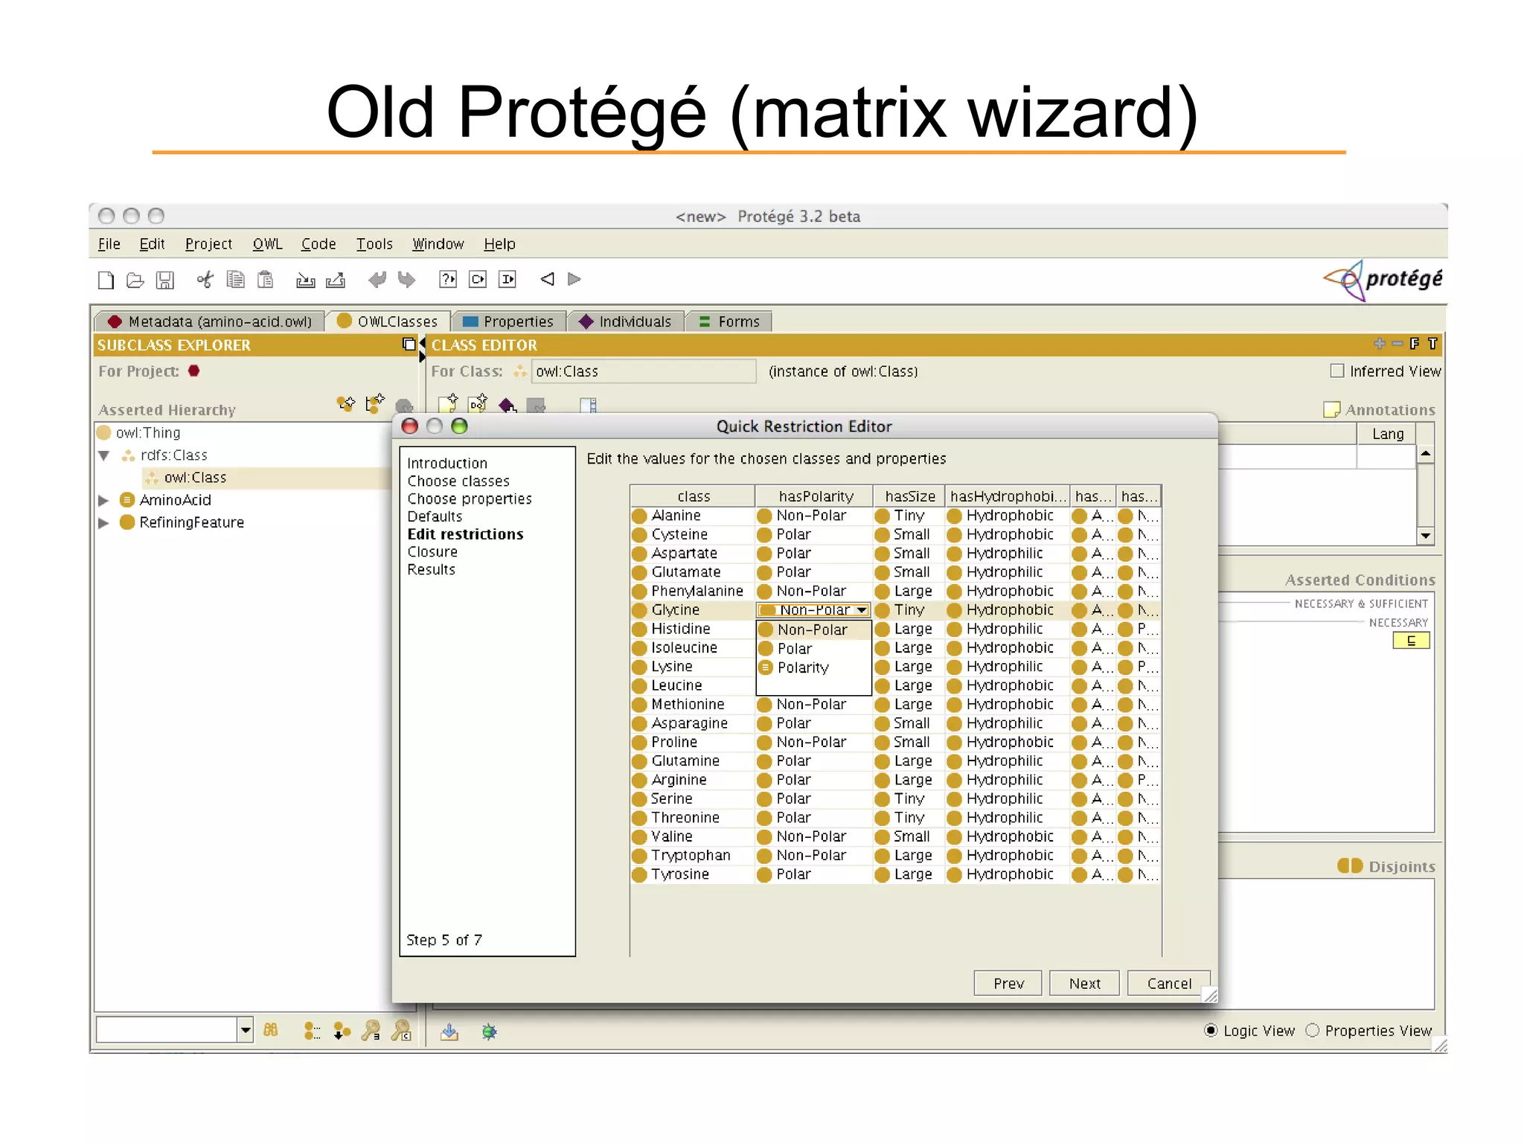
Task: Enable the Inferred View checkbox
Action: [x=1337, y=371]
